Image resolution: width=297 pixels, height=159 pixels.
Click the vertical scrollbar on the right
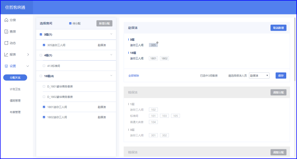coord(295,49)
